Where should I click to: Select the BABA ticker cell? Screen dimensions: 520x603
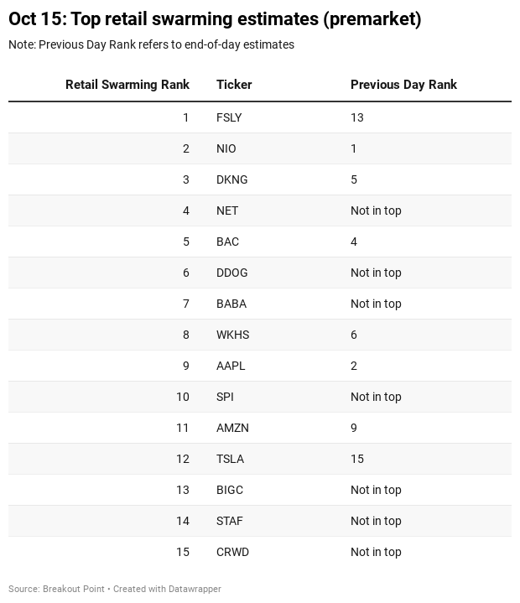[x=231, y=304]
